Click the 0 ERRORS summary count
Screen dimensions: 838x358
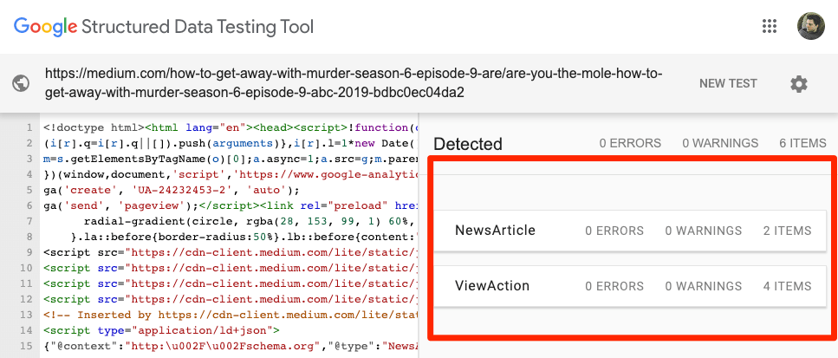[x=629, y=144]
